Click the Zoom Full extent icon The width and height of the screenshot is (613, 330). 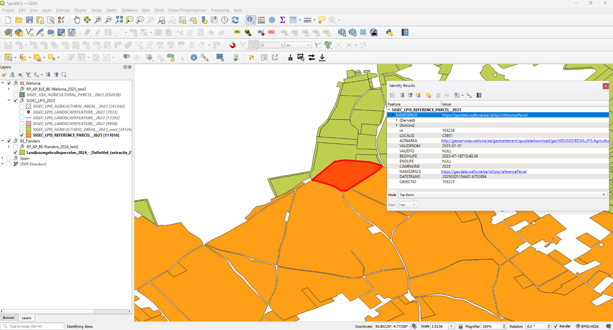pos(119,20)
